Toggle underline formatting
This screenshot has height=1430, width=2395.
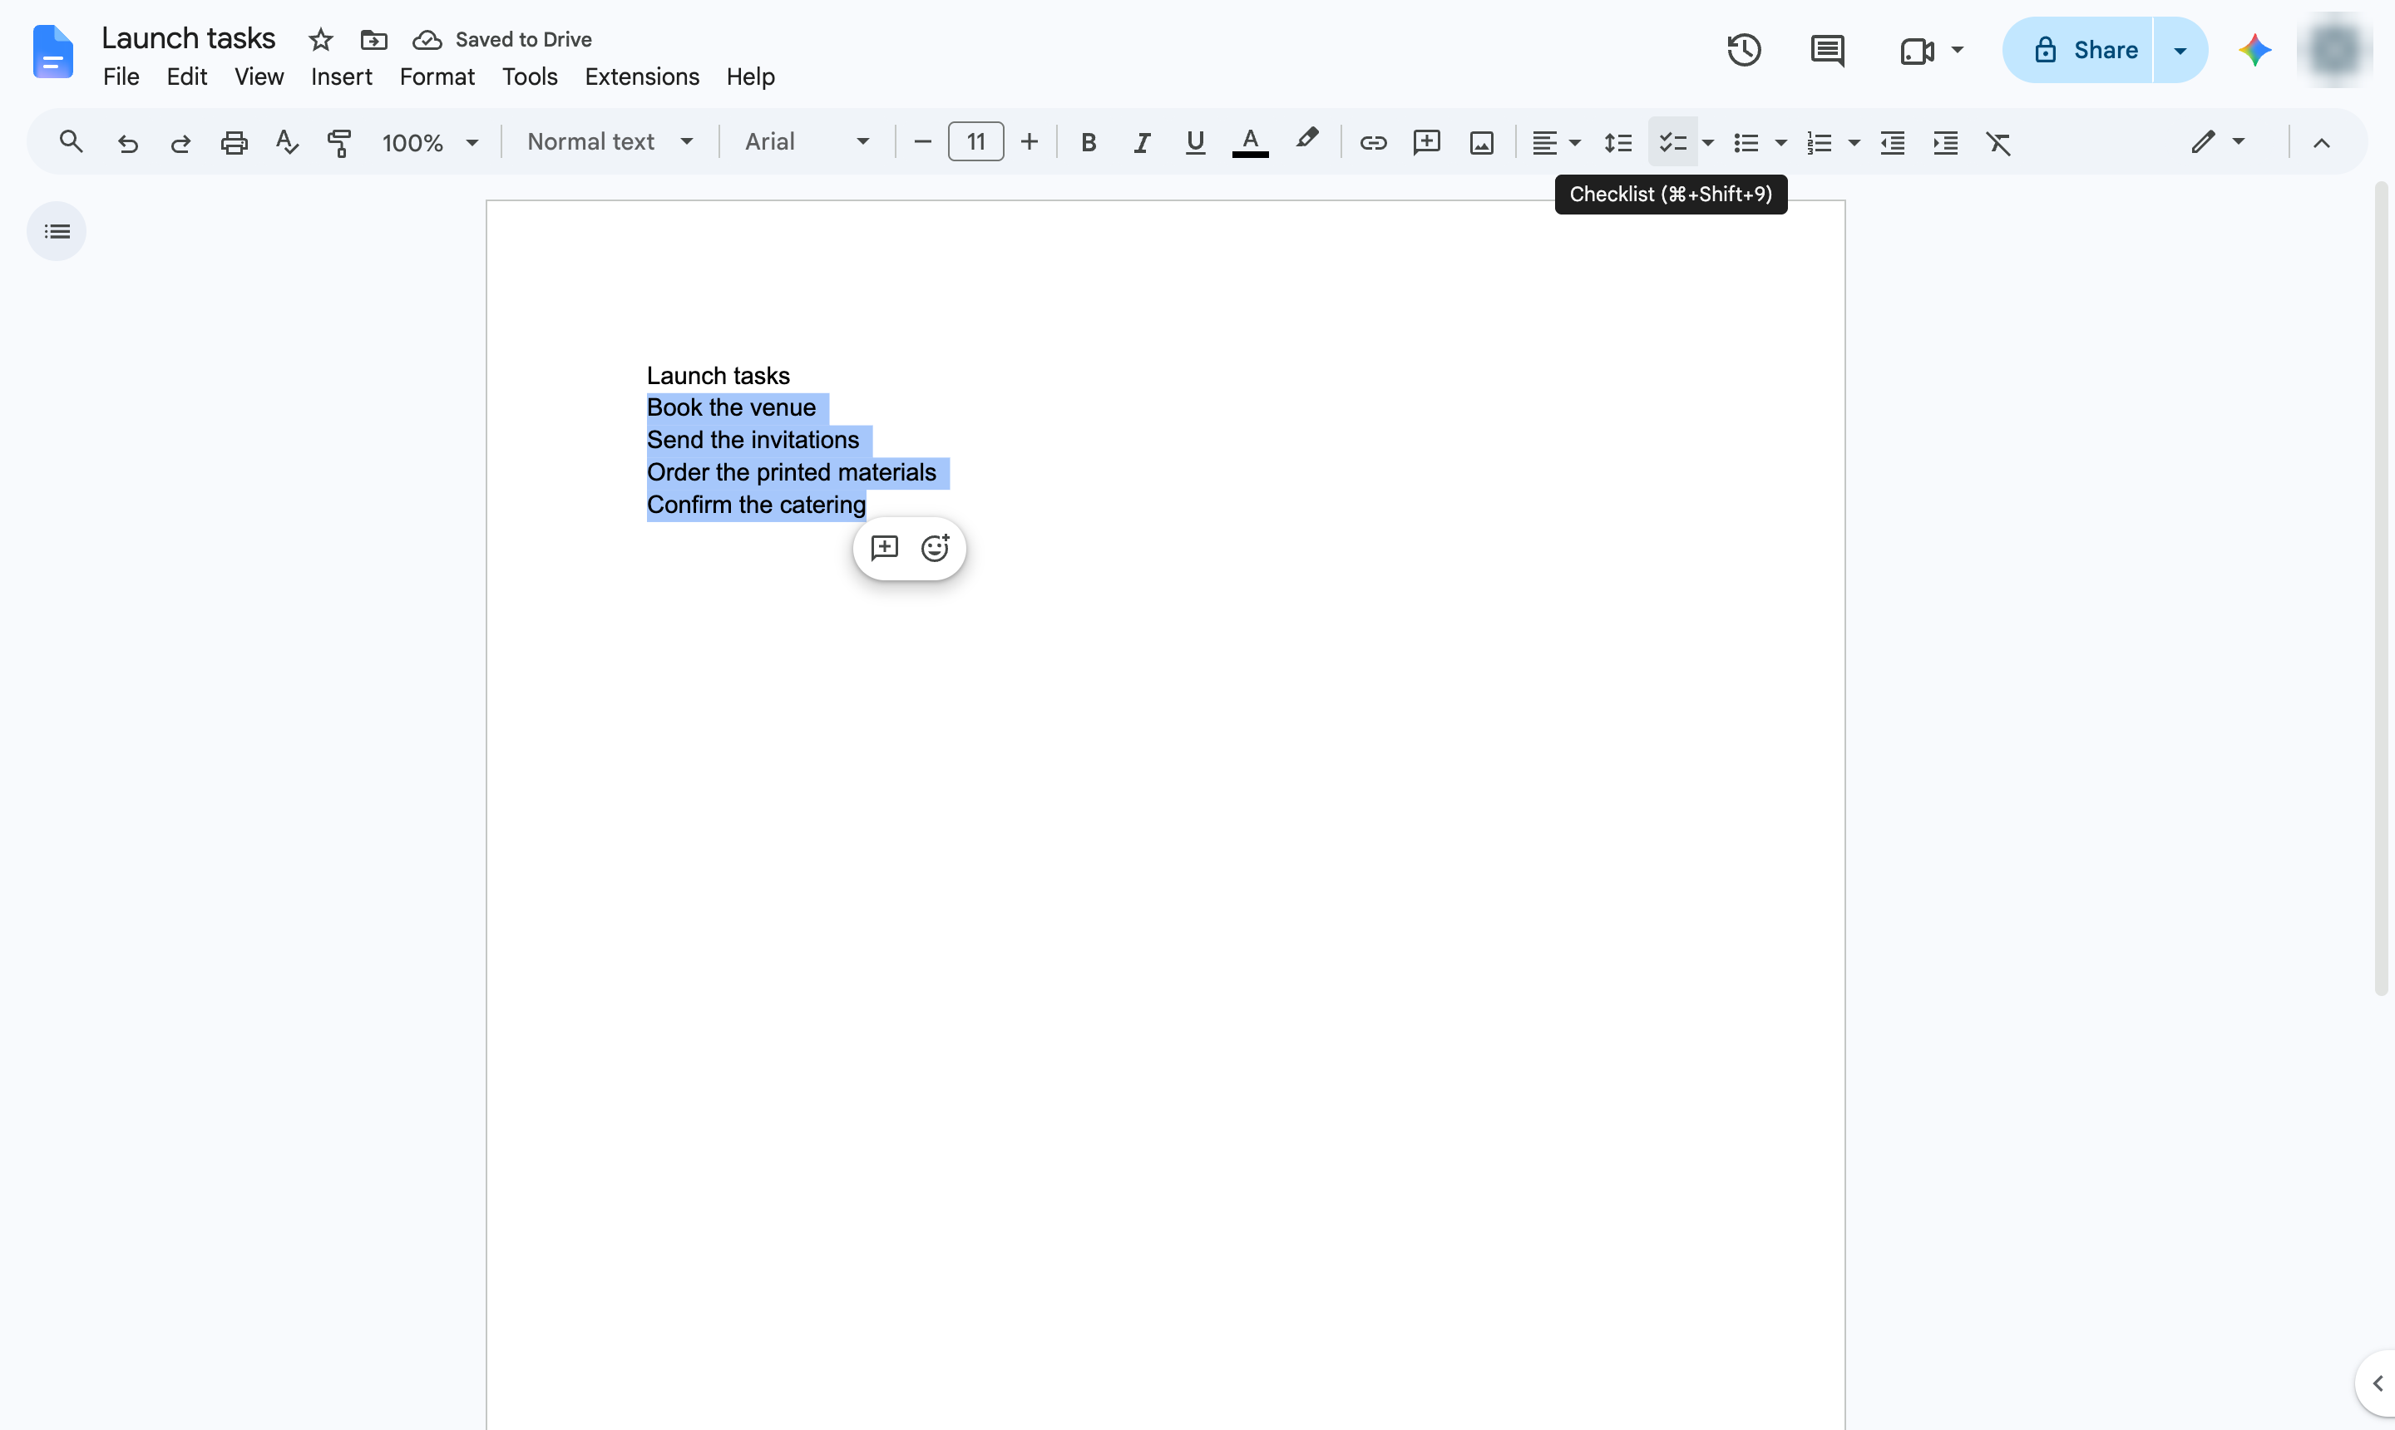pos(1195,143)
